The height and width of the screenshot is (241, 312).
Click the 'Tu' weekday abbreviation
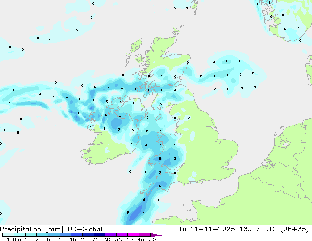coord(182,229)
